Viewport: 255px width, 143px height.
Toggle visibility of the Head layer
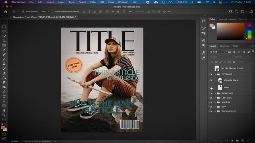tap(211, 87)
